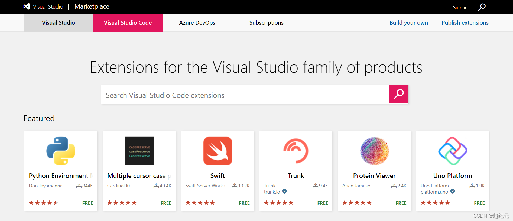Open the Multiple cursor case preserve thumbnail
The image size is (513, 221).
139,151
